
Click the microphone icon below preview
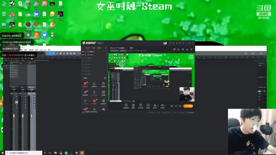(x=155, y=105)
